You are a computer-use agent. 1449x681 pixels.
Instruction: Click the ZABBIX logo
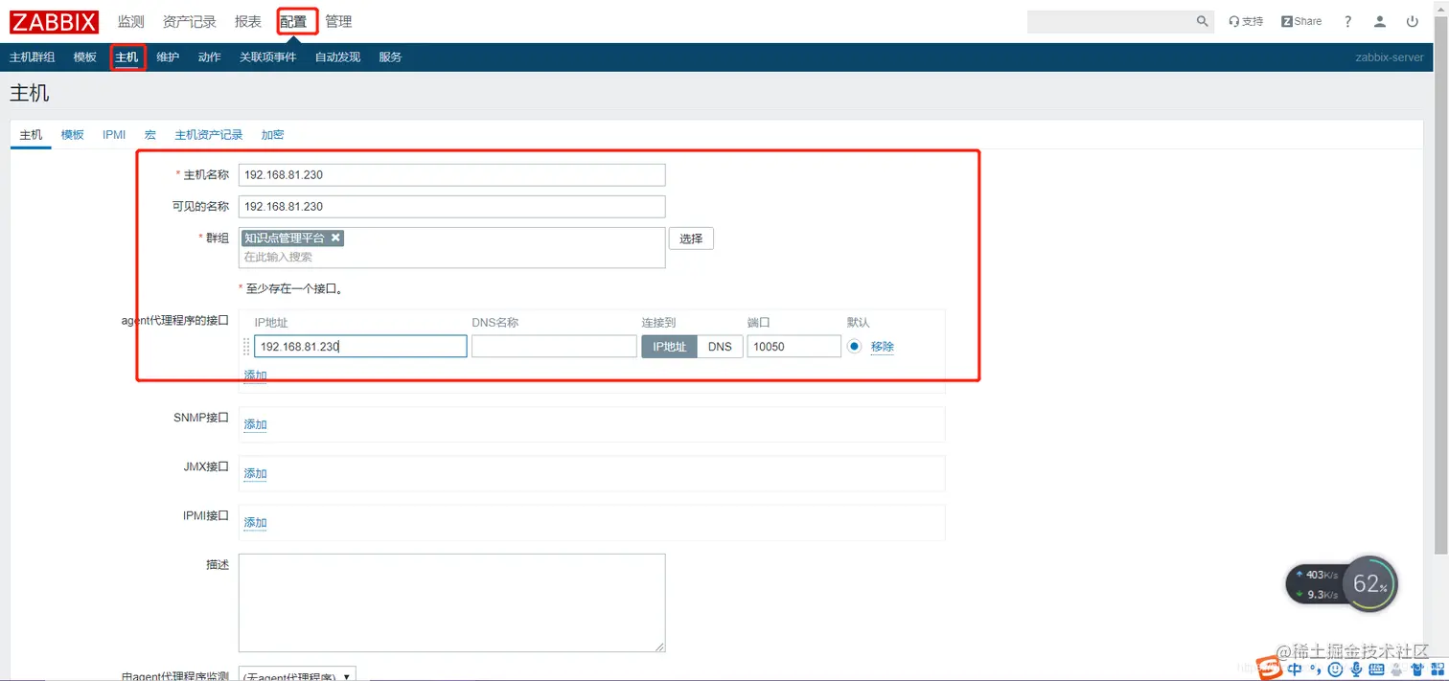pyautogui.click(x=55, y=21)
